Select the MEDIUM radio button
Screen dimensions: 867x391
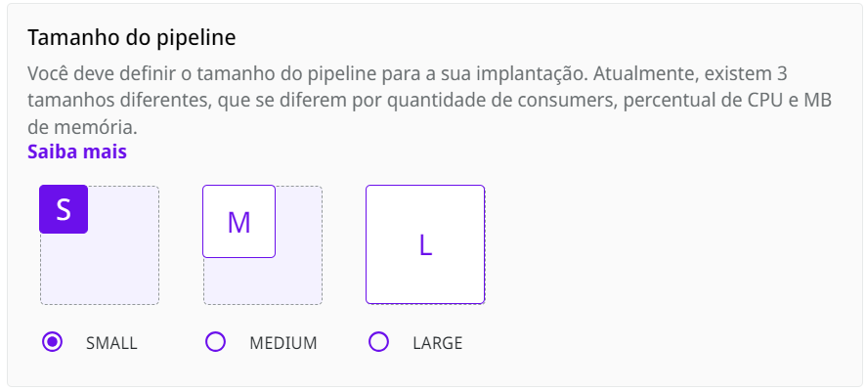point(216,342)
